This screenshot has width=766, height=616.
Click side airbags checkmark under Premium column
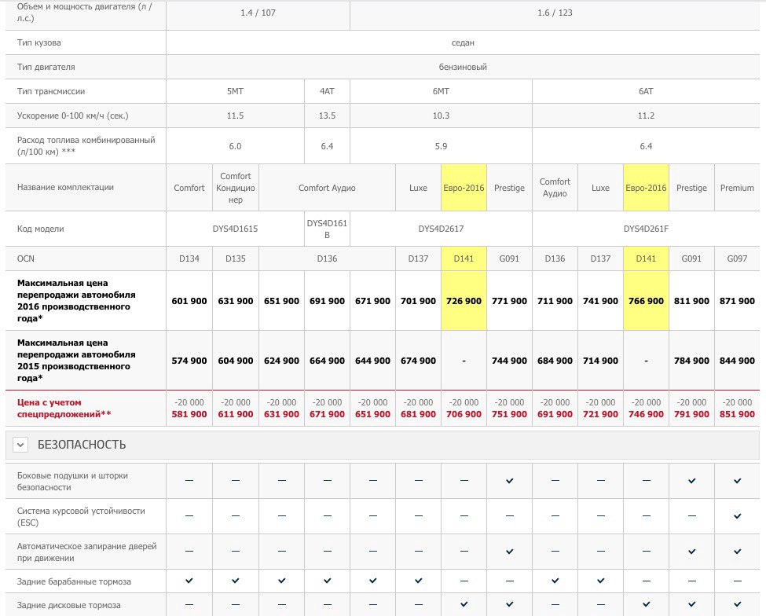[737, 480]
